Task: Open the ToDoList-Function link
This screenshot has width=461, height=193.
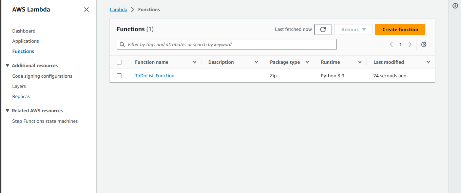Action: pos(155,76)
